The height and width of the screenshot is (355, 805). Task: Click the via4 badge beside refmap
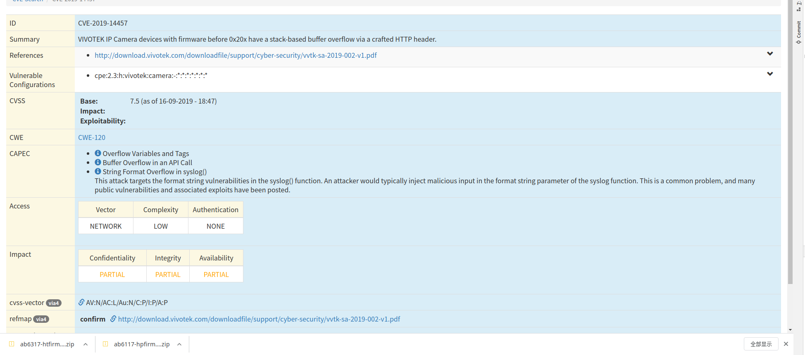point(41,319)
